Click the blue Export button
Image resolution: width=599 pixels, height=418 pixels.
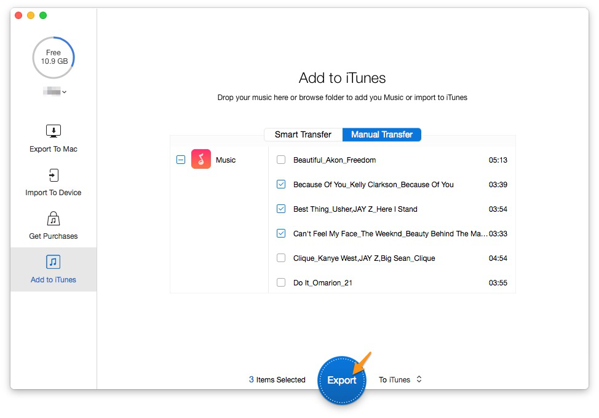341,380
